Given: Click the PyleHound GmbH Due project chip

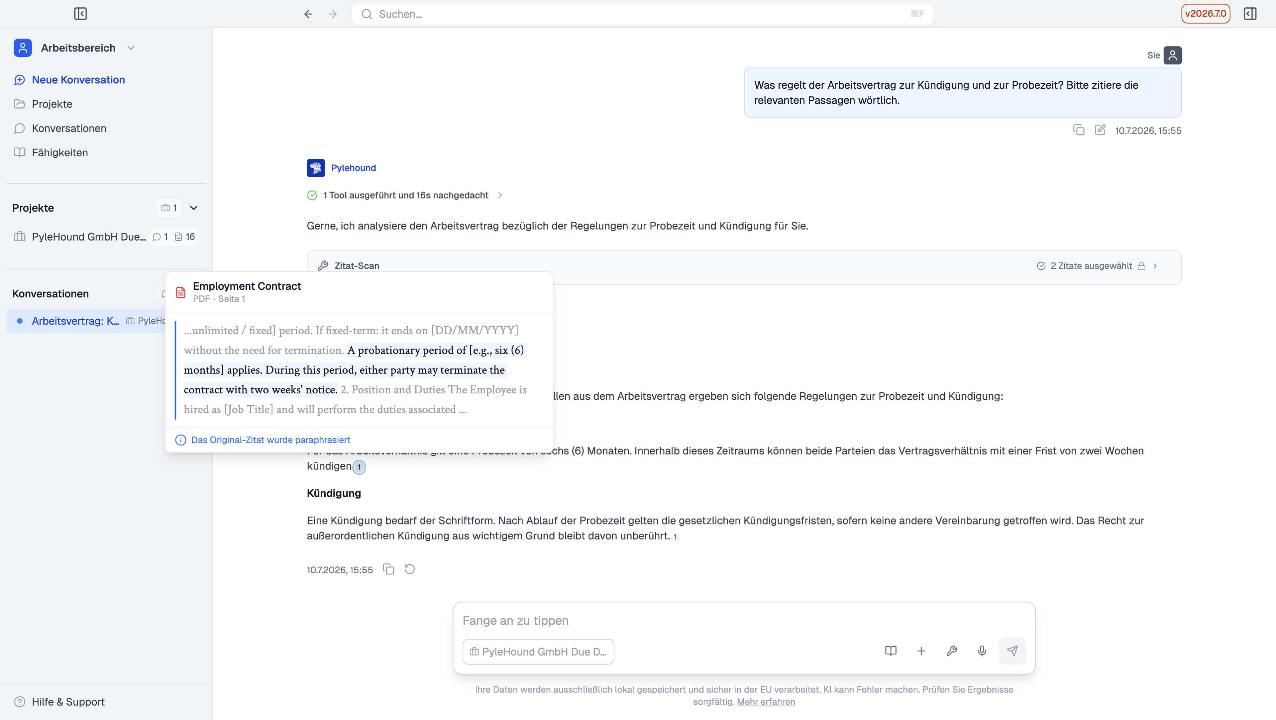Looking at the screenshot, I should [538, 652].
